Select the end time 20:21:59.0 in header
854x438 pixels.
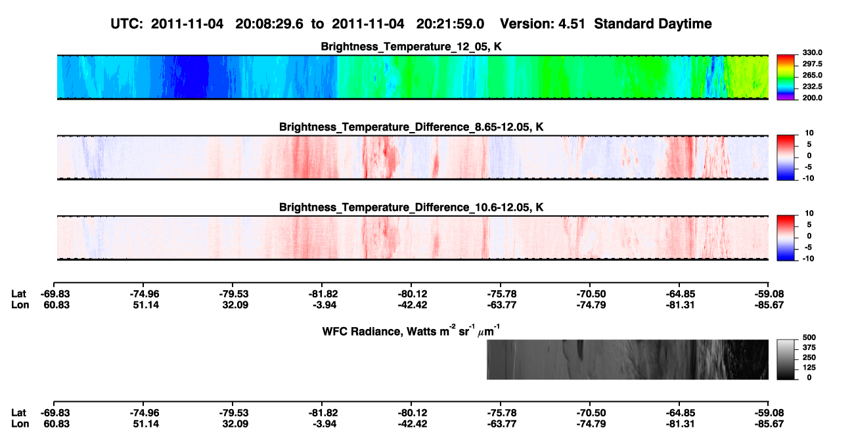(x=451, y=24)
